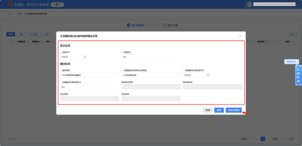Open the 征纳互动 side panel
302x146 pixels.
(x=298, y=75)
